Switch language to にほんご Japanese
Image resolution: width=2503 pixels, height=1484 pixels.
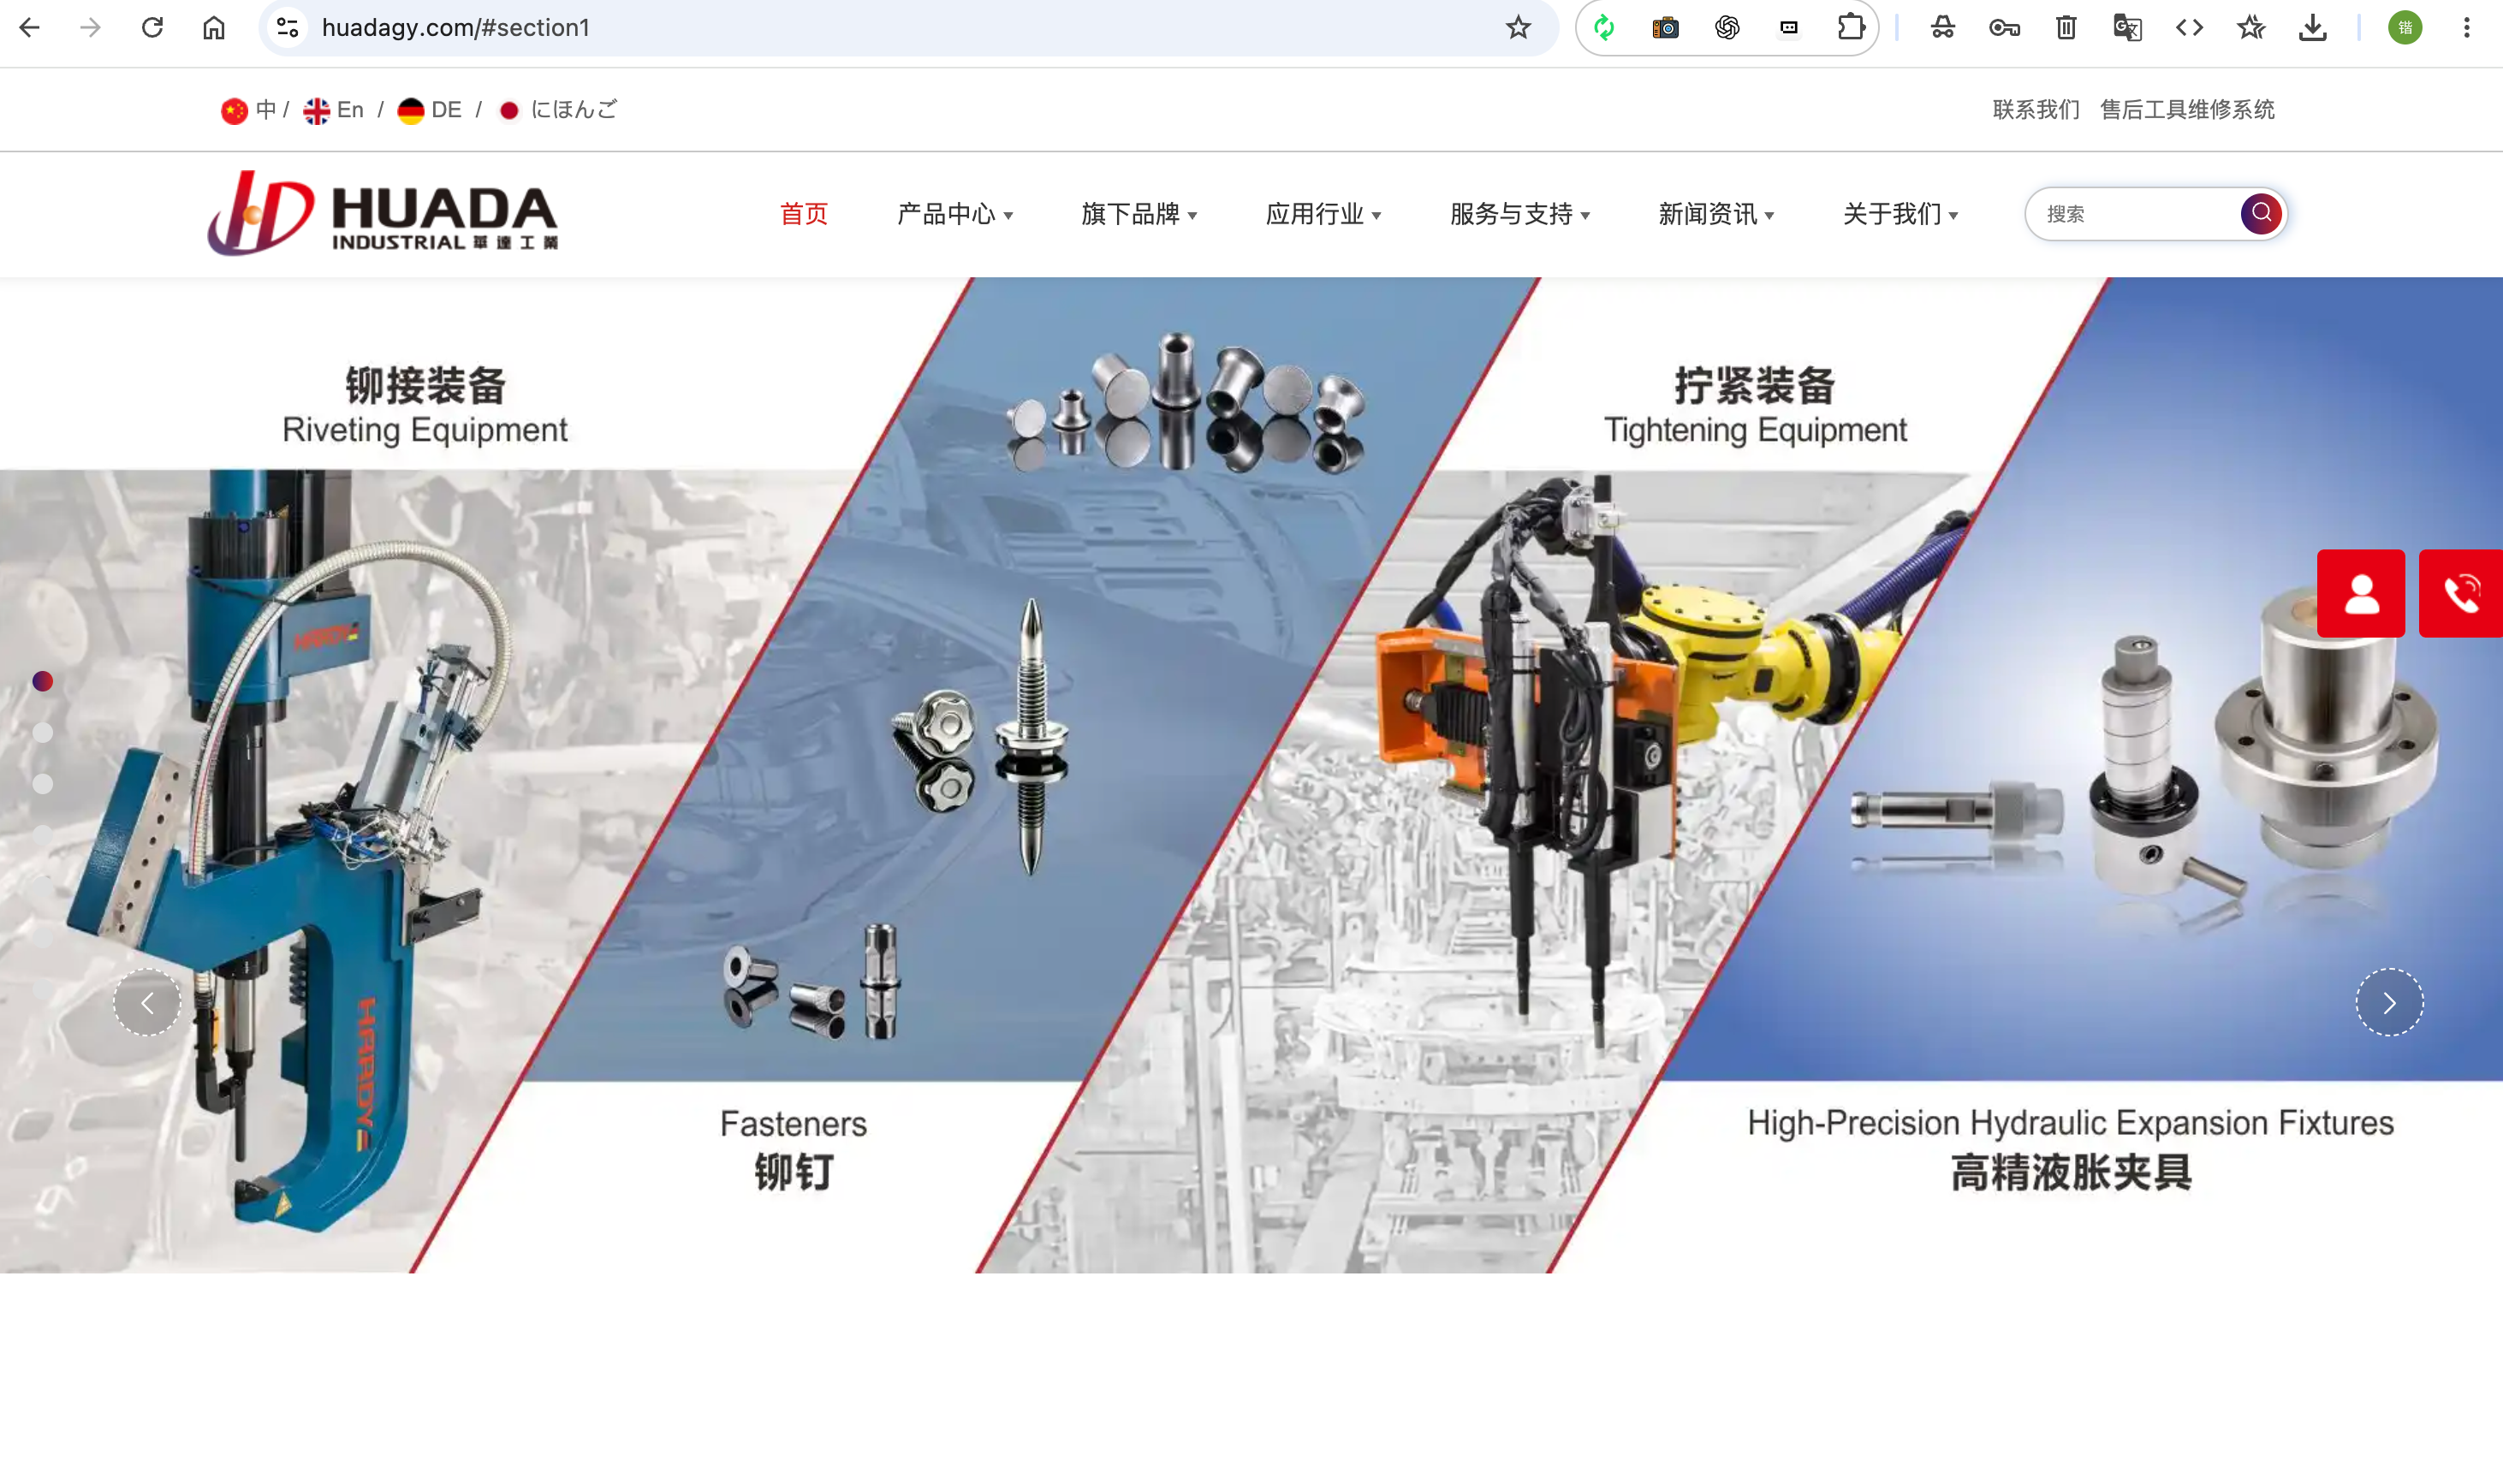(558, 110)
